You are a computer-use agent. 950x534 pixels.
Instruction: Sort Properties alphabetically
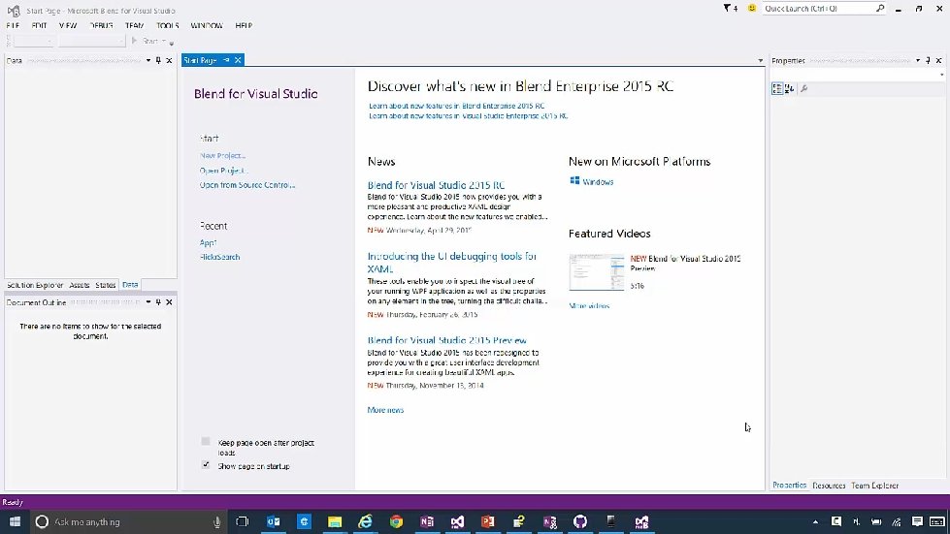click(789, 88)
